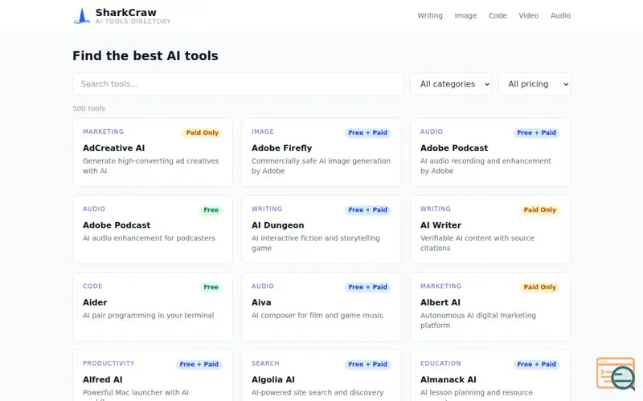The image size is (643, 401).
Task: Click the Paid Only badge on AI Writer
Action: coord(539,210)
